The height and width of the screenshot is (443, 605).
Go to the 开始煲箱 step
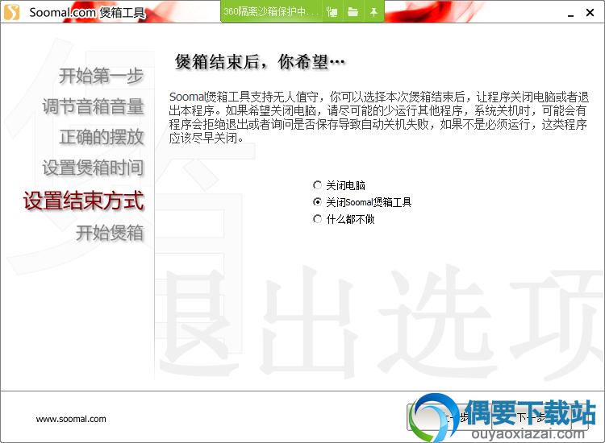(110, 233)
